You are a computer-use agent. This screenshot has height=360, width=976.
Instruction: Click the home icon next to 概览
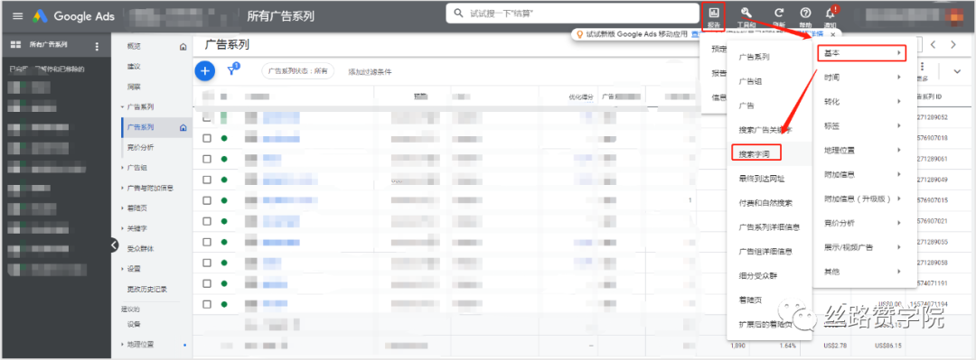tap(183, 47)
